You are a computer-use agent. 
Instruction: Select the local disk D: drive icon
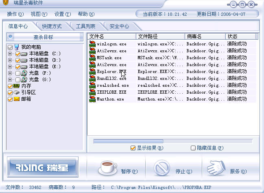(x=24, y=60)
